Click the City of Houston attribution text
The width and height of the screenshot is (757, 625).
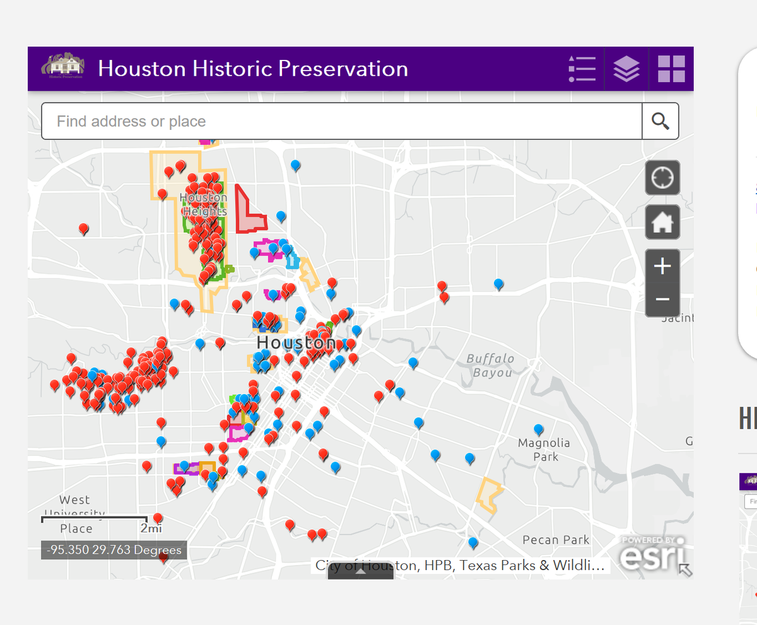point(460,565)
